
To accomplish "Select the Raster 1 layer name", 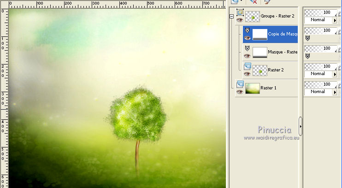I will pos(269,88).
